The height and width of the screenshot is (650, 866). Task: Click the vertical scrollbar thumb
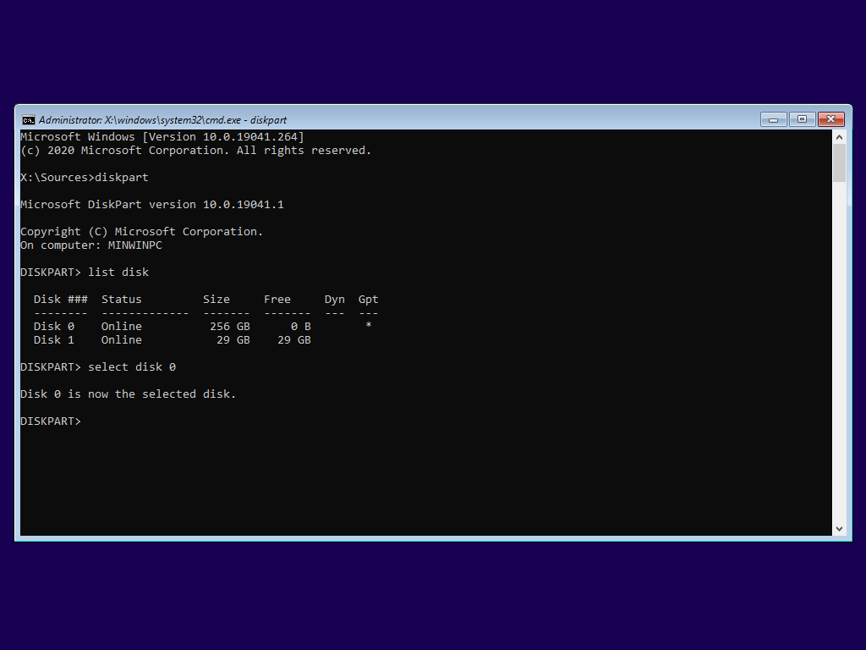839,163
